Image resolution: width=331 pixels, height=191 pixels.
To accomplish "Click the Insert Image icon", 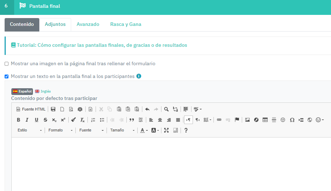I will coord(247,120).
